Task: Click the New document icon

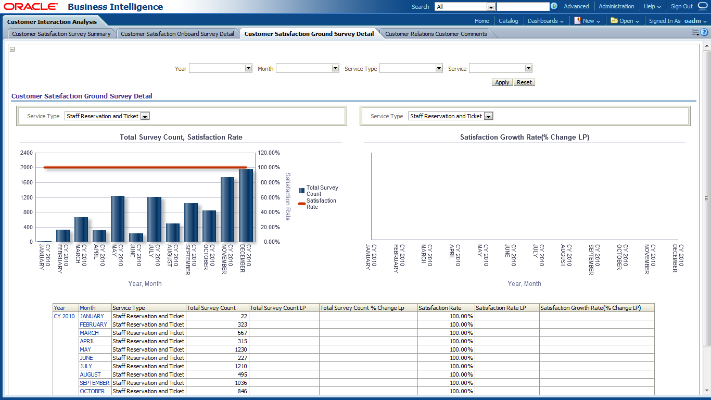Action: click(577, 21)
